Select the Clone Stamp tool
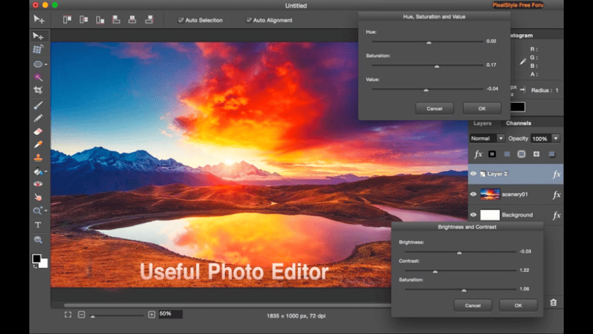 [x=37, y=157]
